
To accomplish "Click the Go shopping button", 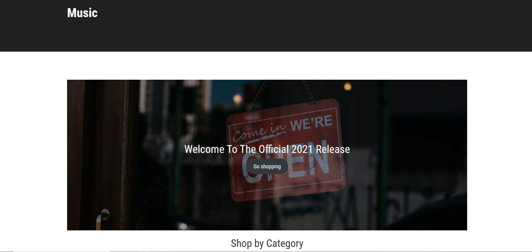I will tap(267, 166).
